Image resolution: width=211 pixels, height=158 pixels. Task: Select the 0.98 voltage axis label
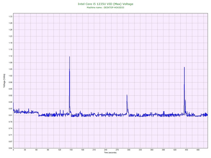click(x=10, y=82)
